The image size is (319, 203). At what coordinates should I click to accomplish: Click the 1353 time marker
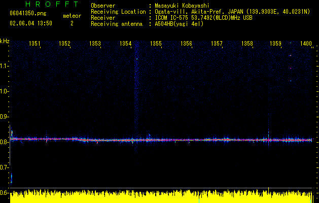(95, 44)
